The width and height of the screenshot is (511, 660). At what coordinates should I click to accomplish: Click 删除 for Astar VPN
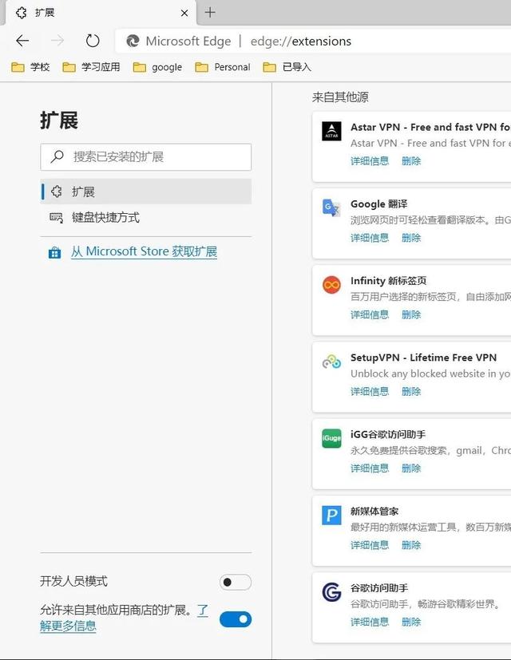[x=411, y=160]
